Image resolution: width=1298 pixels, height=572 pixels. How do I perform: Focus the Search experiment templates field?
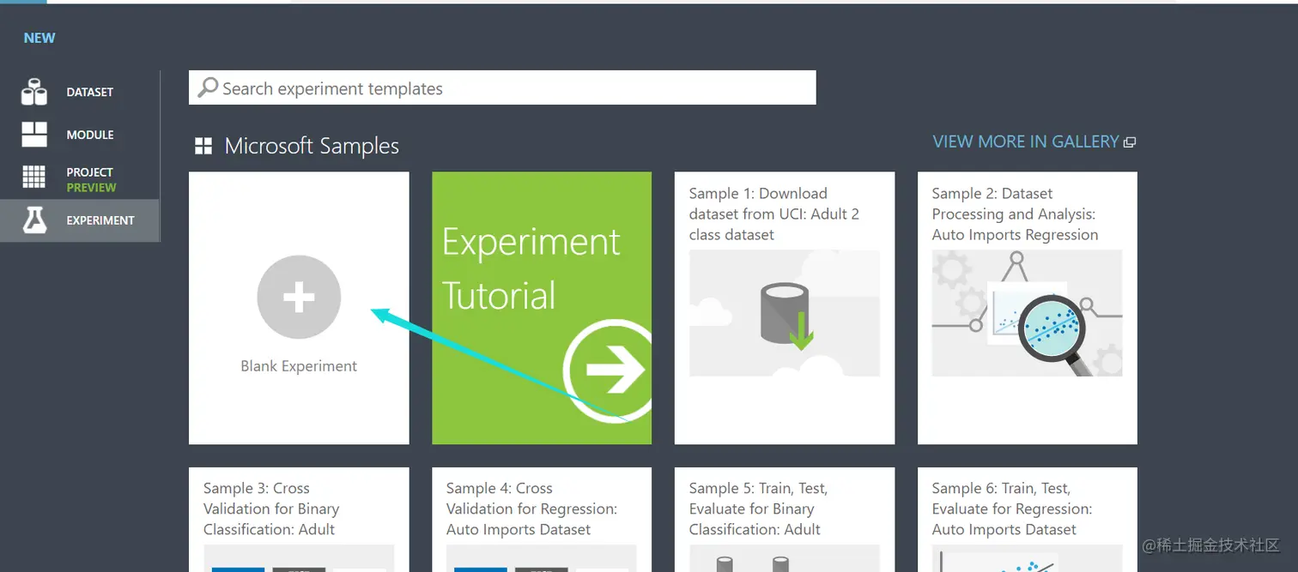(x=502, y=87)
